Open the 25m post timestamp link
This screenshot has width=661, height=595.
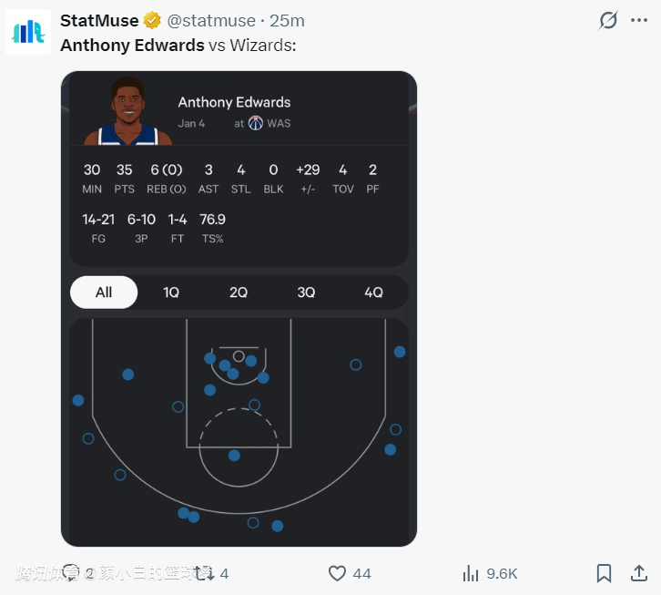click(x=288, y=21)
